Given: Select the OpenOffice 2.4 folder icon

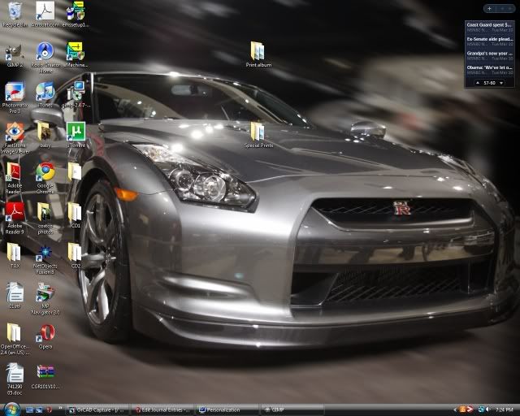Looking at the screenshot, I should tap(15, 339).
